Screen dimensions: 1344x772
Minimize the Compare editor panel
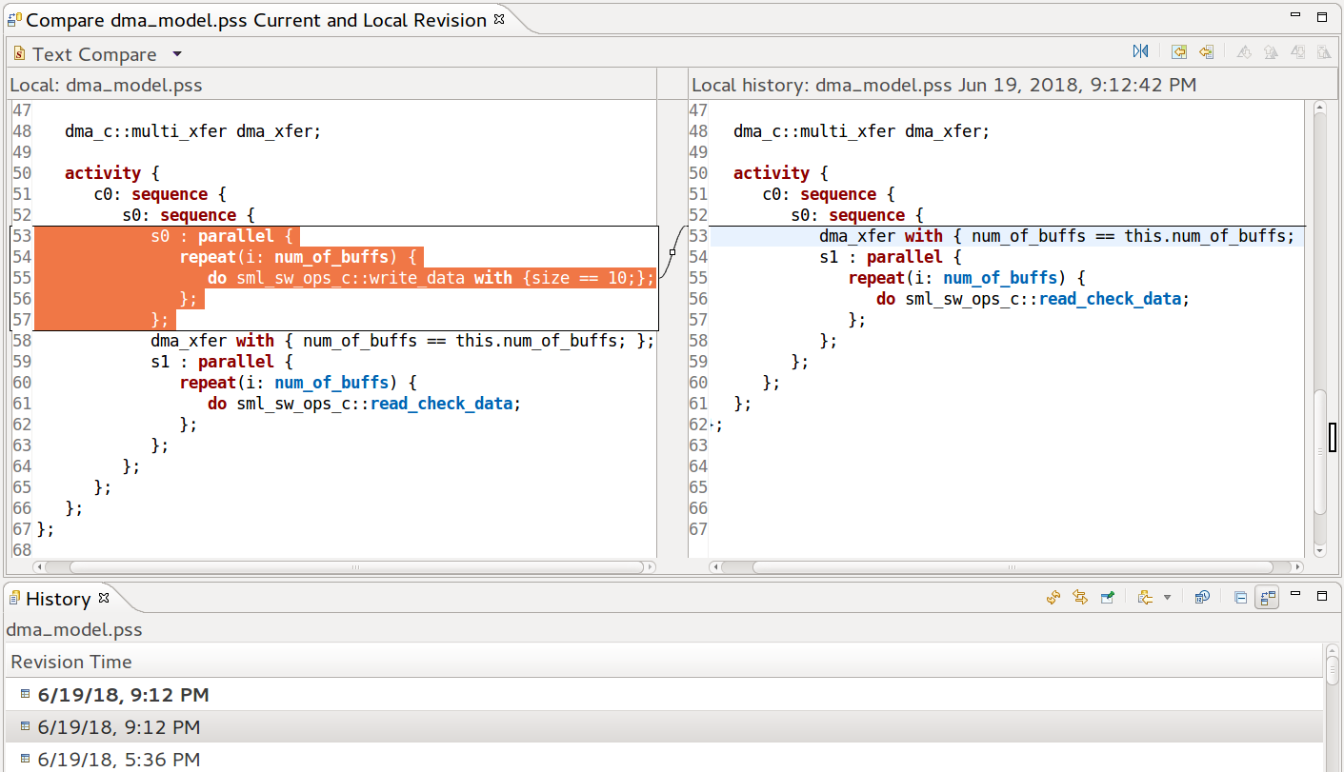(x=1294, y=17)
